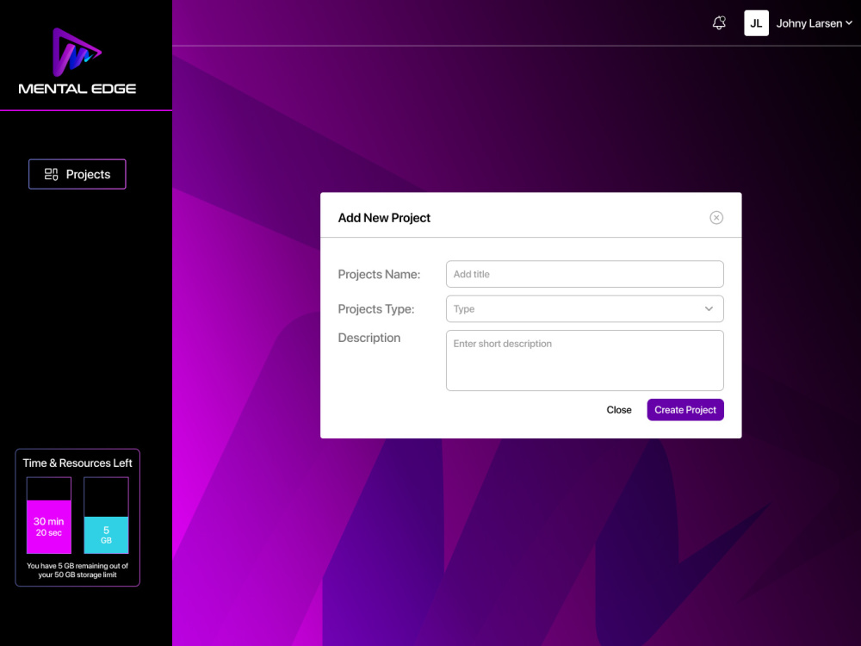Image resolution: width=861 pixels, height=646 pixels.
Task: Click the Add New Project title
Action: 384,218
